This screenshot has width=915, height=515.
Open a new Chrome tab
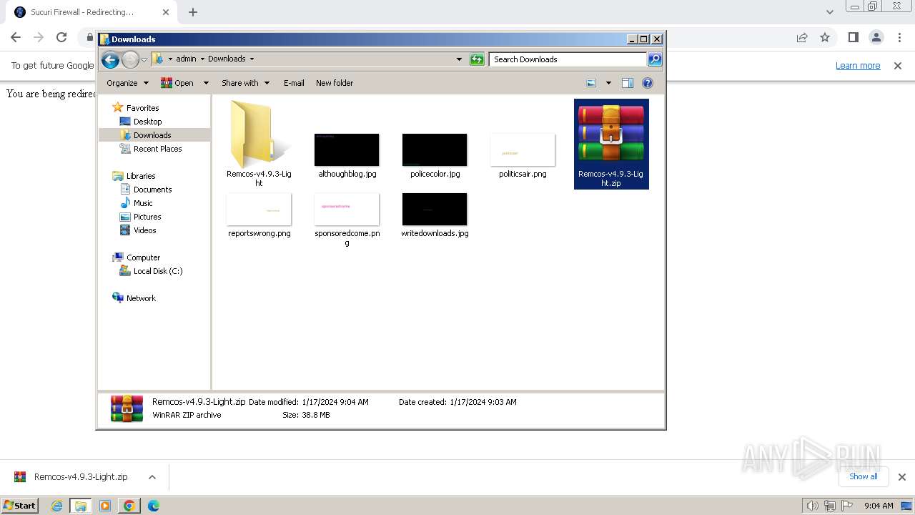[x=193, y=12]
